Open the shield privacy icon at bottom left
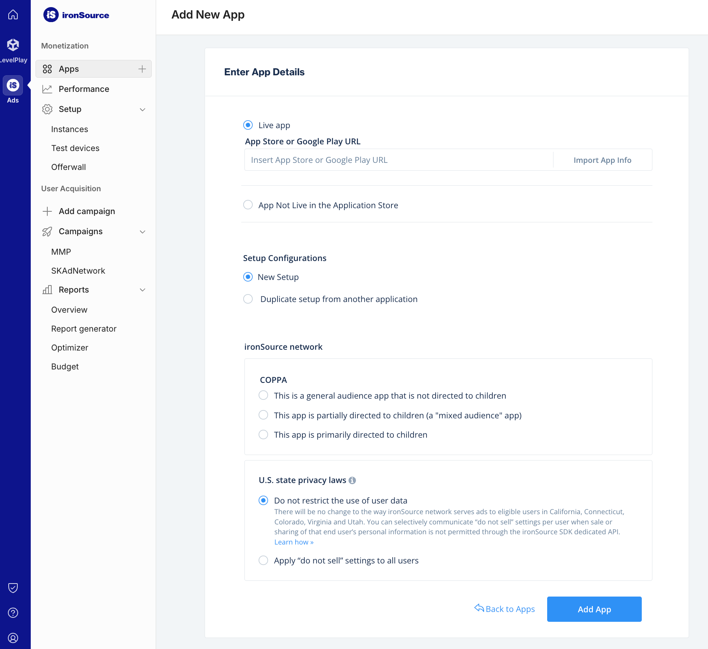The image size is (708, 649). tap(13, 588)
